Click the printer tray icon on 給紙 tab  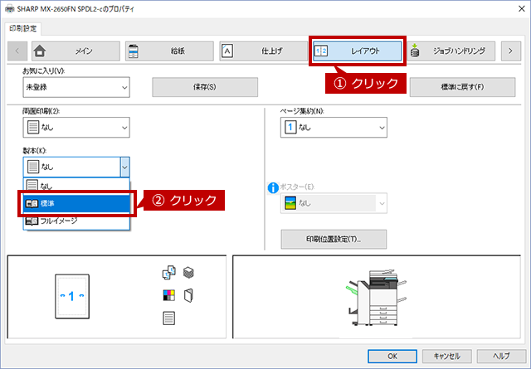pyautogui.click(x=134, y=51)
